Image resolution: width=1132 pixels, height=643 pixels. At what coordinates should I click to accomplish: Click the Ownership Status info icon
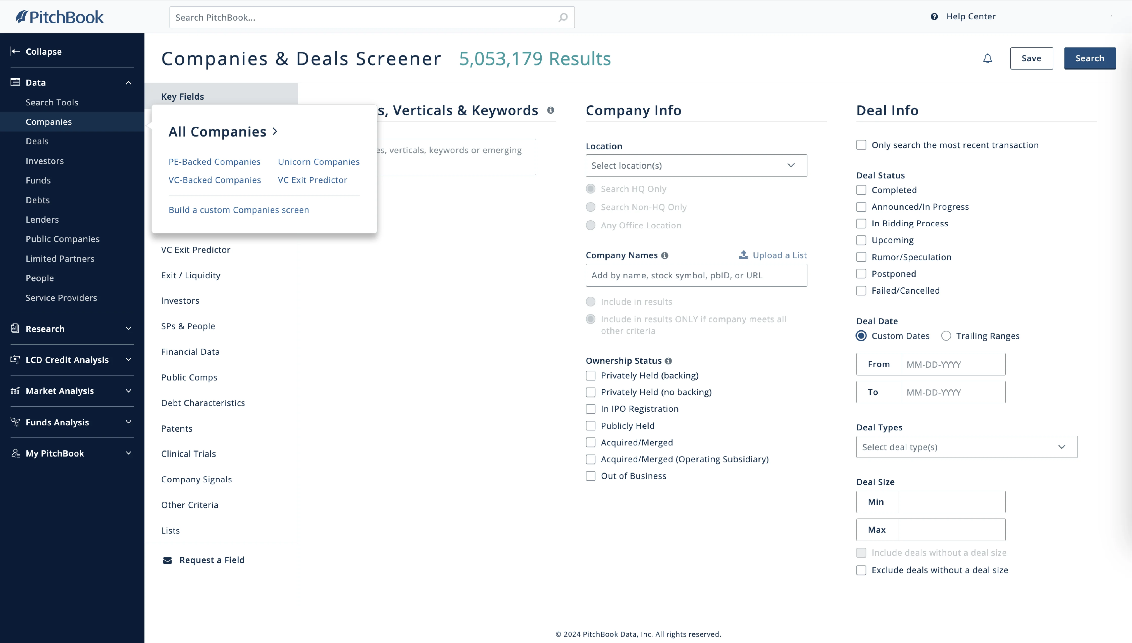[668, 361]
